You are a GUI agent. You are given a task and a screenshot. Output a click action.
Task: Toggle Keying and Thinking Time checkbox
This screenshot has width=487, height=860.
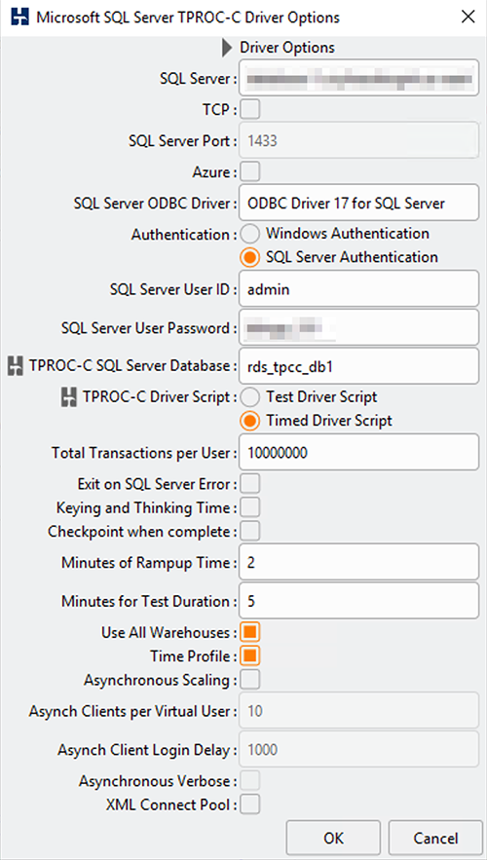(250, 507)
